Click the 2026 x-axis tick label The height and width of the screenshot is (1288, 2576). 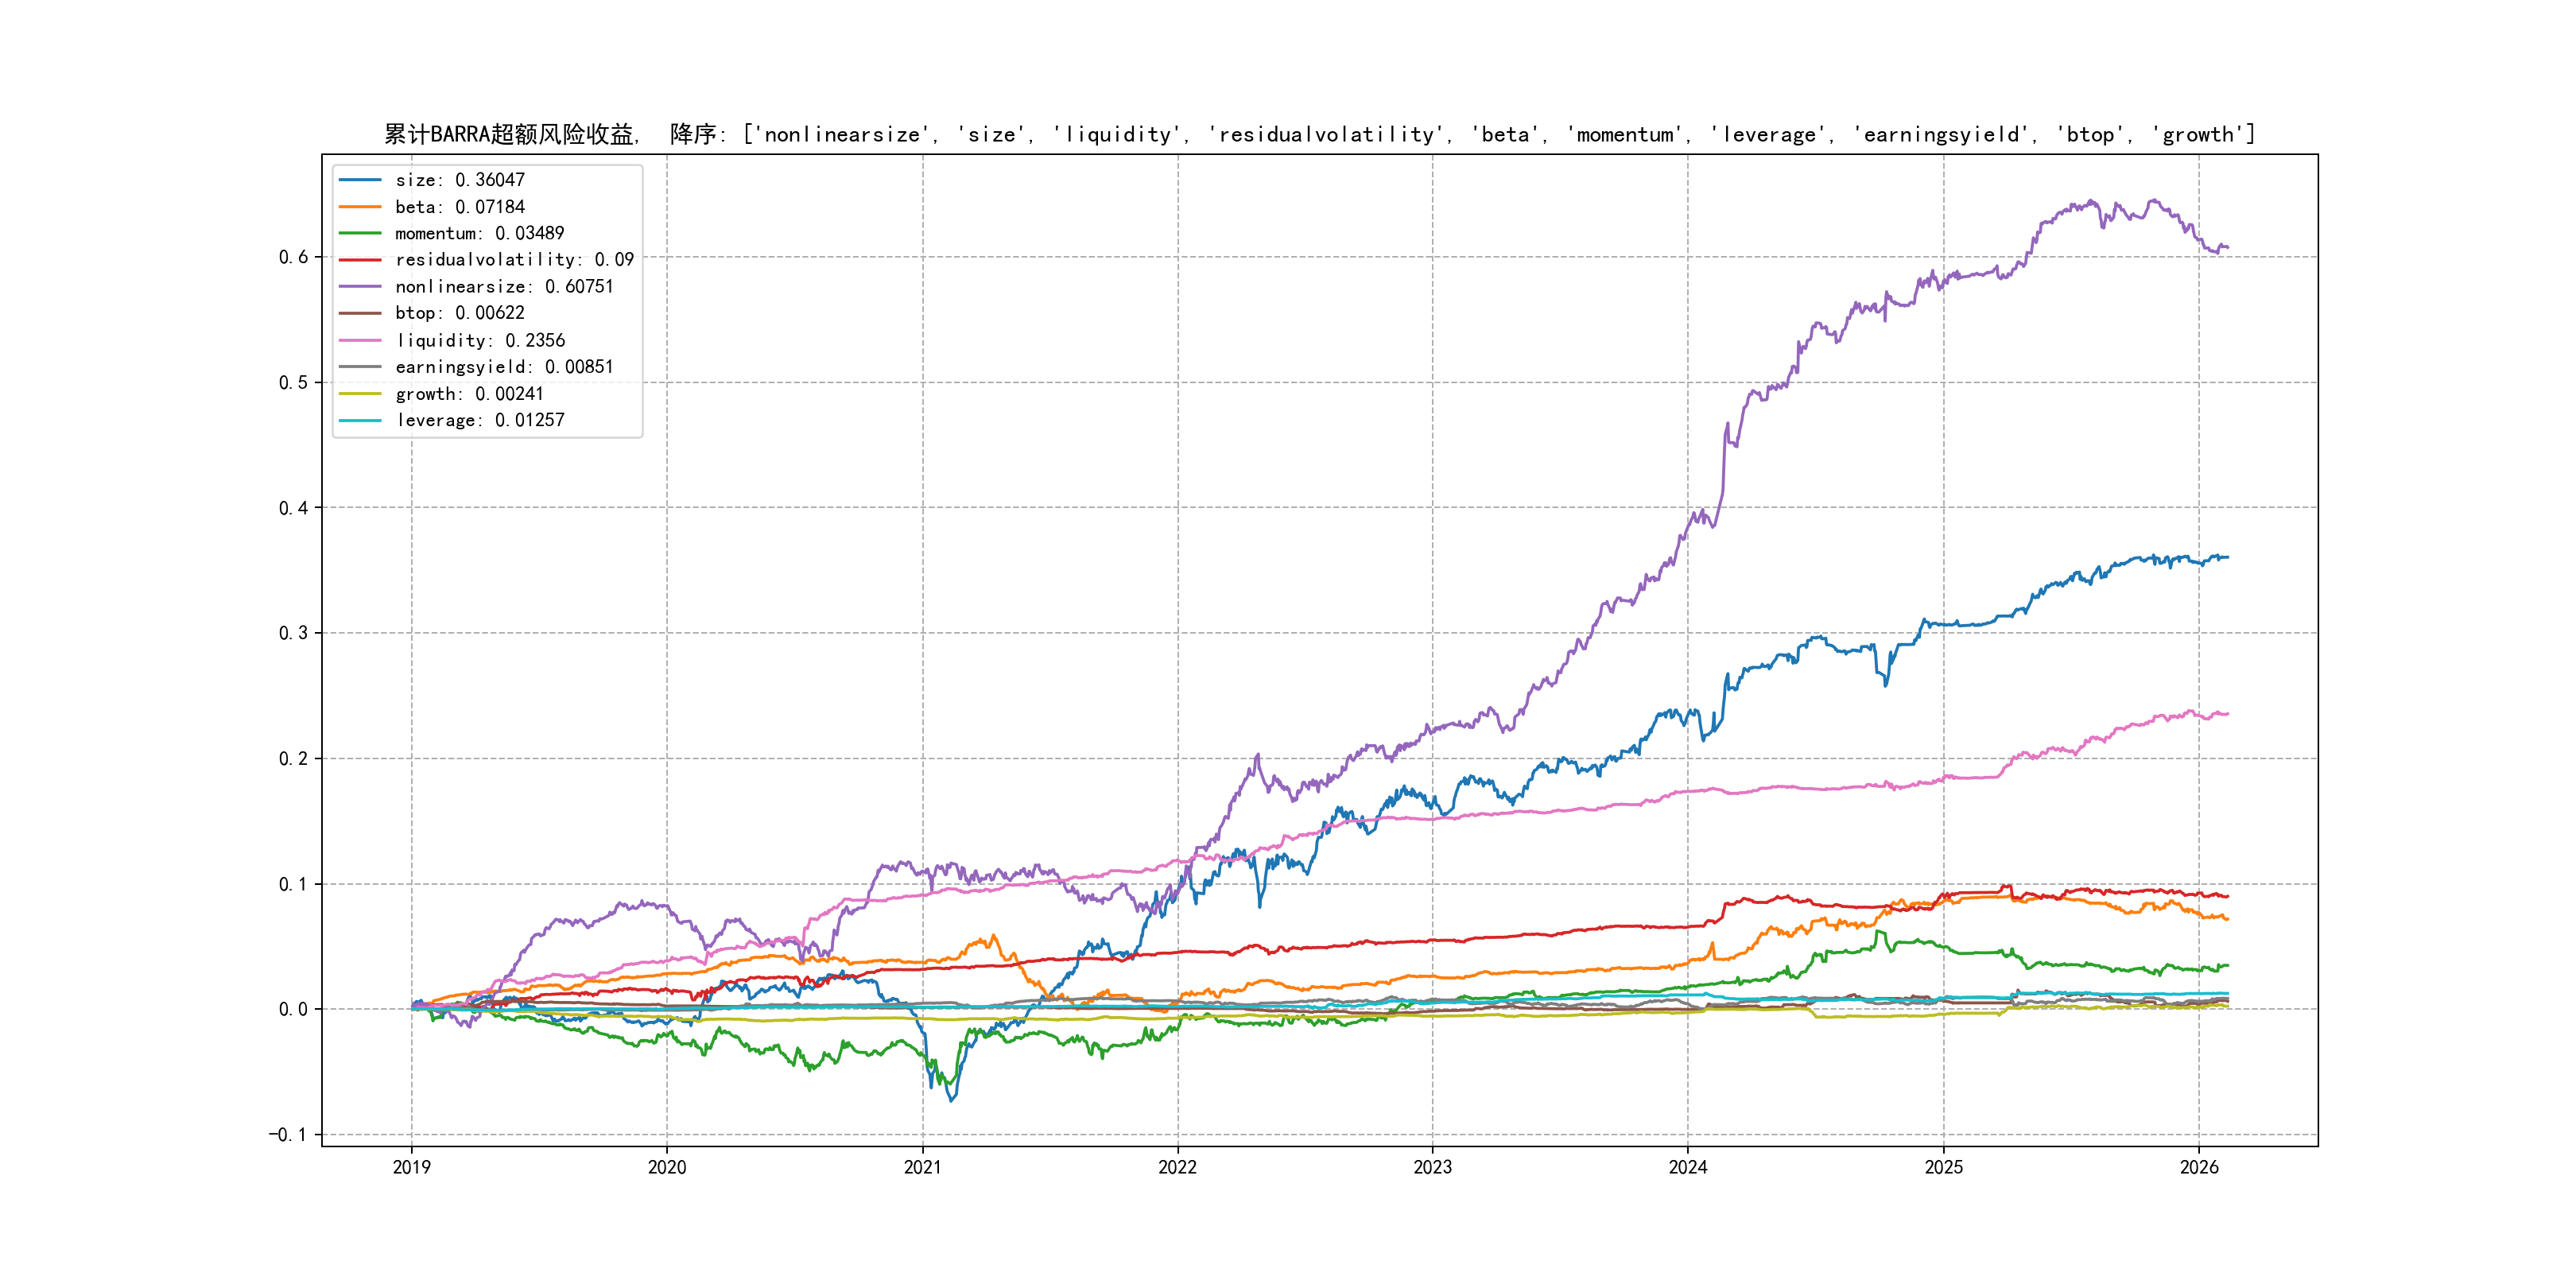(2199, 1167)
